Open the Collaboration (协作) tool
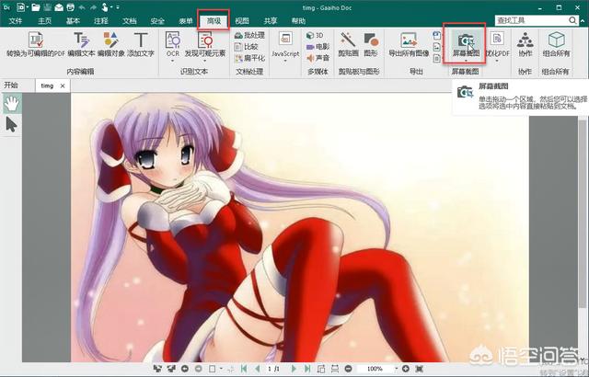 coord(525,44)
